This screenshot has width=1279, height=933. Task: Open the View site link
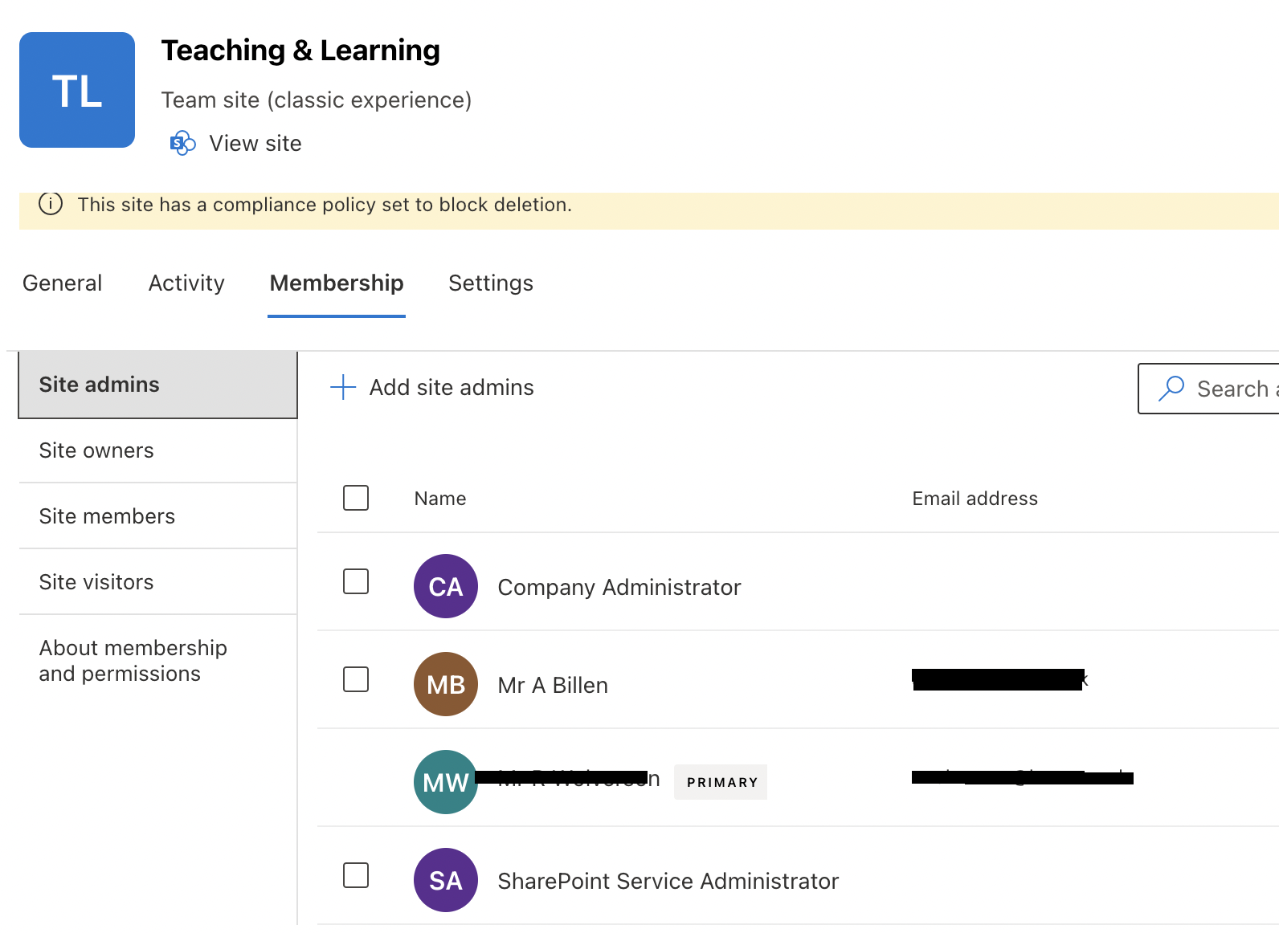pos(255,143)
